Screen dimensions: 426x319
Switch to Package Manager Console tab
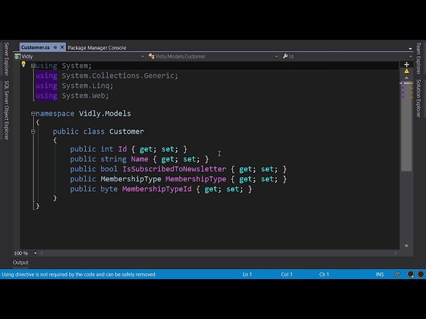[x=97, y=48]
